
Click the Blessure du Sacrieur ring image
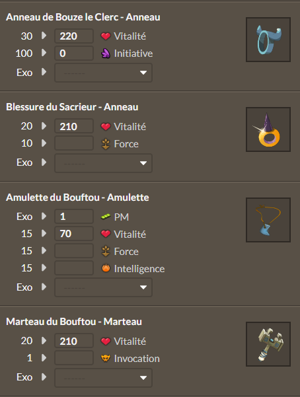(x=268, y=129)
